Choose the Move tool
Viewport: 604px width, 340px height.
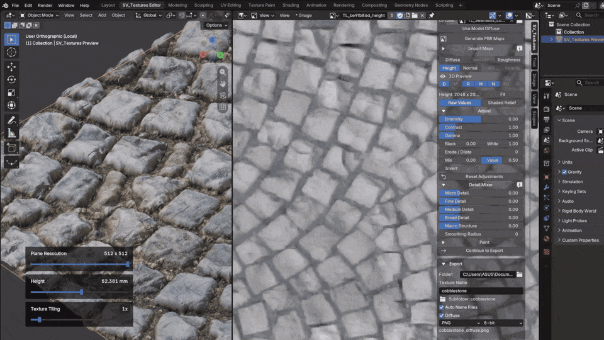(x=11, y=67)
